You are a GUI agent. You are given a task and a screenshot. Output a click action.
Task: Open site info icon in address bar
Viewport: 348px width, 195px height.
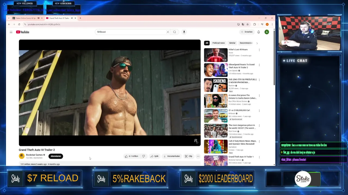point(25,24)
